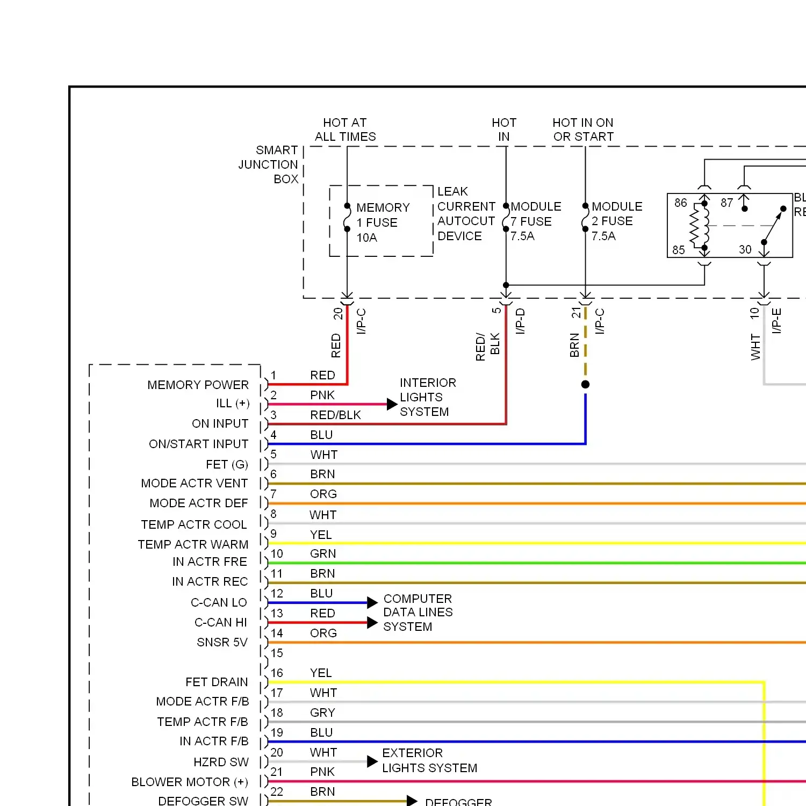Screen dimensions: 806x806
Task: Click the IN ACTR REC label
Action: (210, 581)
